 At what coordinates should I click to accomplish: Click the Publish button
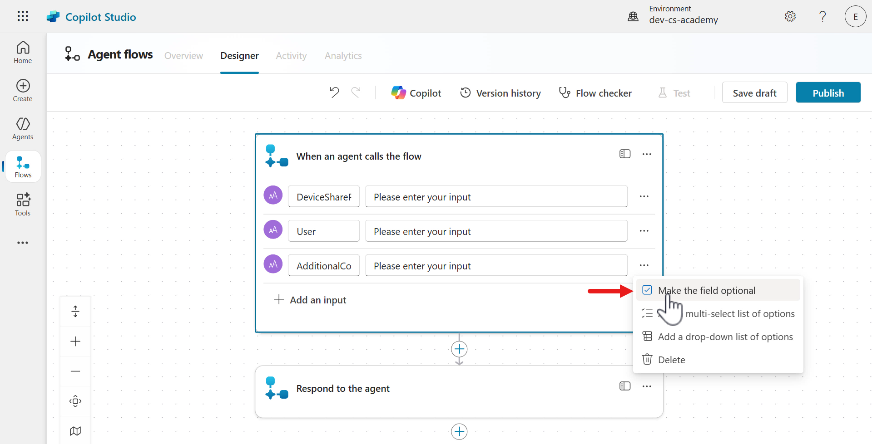828,93
